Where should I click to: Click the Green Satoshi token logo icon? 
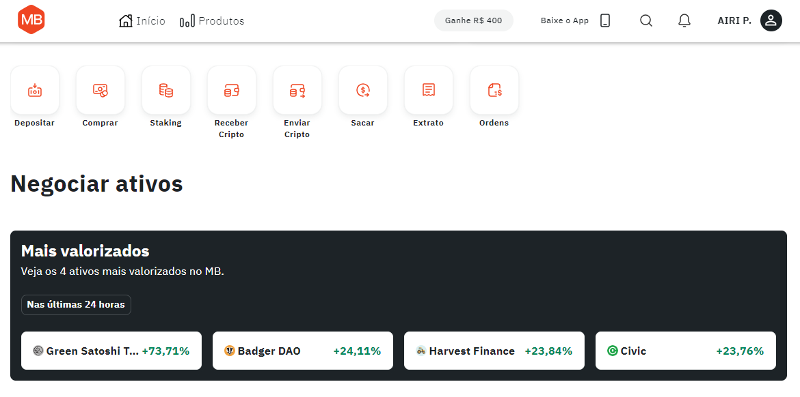pos(38,351)
